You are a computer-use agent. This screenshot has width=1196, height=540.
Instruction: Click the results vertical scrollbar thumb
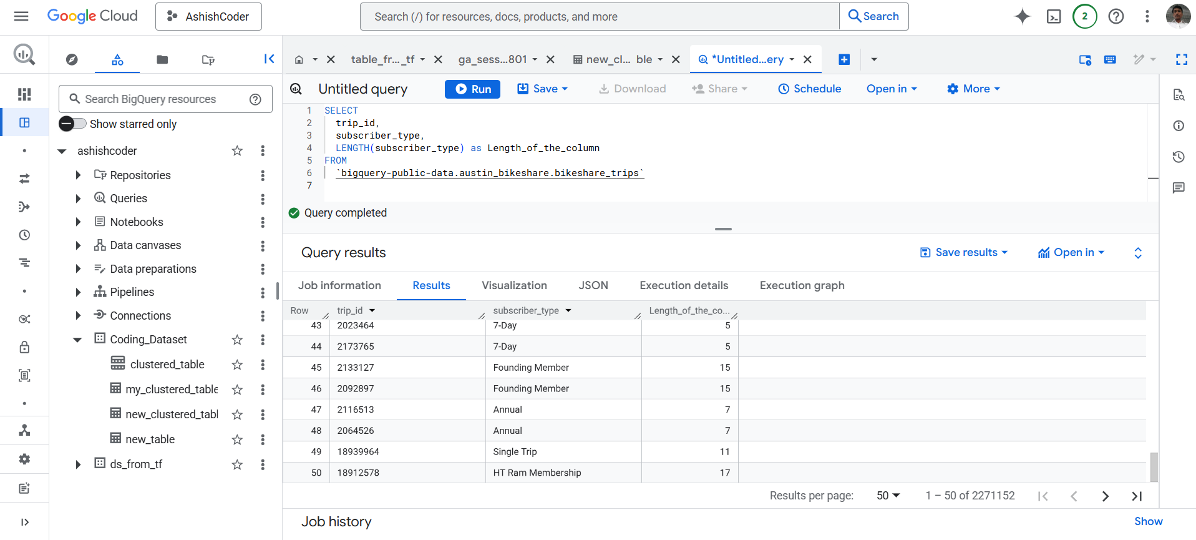(1154, 467)
